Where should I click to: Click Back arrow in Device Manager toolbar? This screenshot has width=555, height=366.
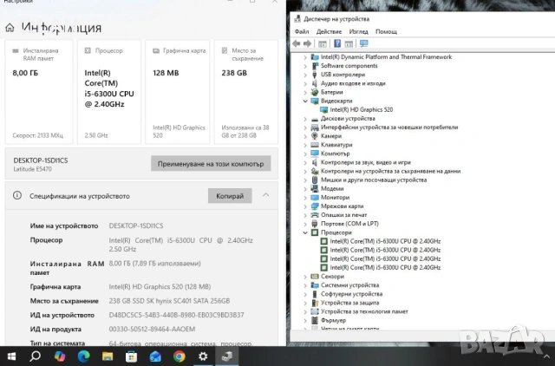point(297,43)
